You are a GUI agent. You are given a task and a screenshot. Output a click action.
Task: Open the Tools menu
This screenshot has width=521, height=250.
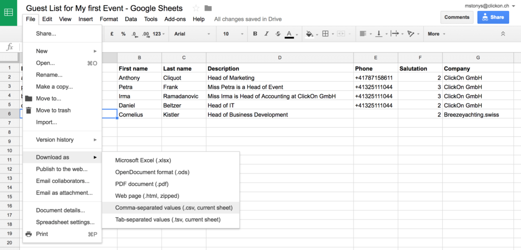point(151,19)
